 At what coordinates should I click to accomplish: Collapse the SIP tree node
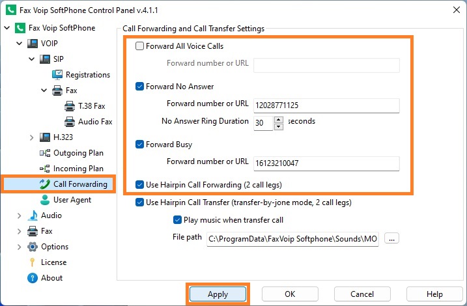click(32, 59)
